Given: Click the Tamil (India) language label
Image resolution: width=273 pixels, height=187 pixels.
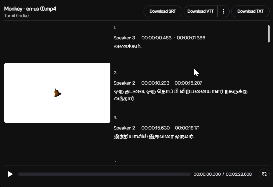Looking at the screenshot, I should pyautogui.click(x=17, y=16).
